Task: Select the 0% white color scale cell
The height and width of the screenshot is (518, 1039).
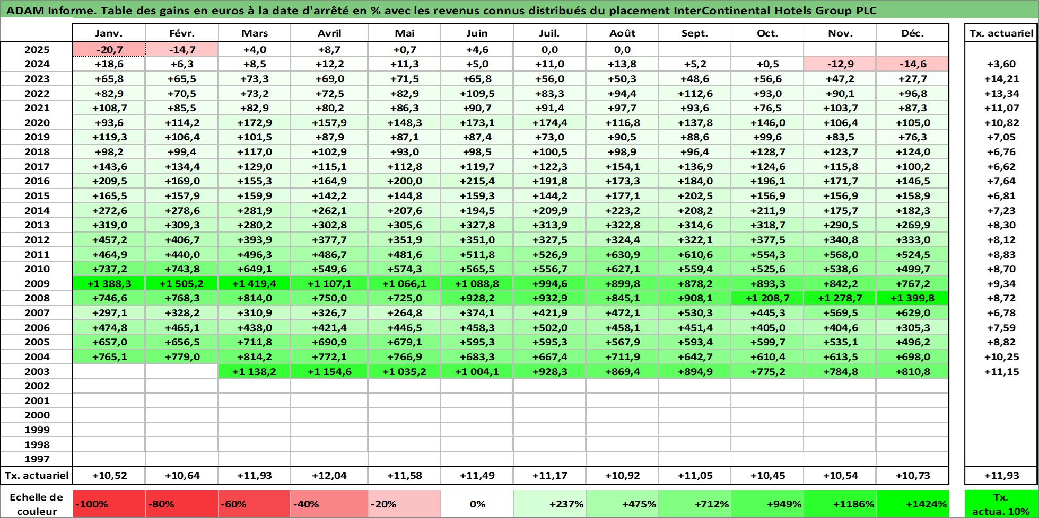Action: 477,504
